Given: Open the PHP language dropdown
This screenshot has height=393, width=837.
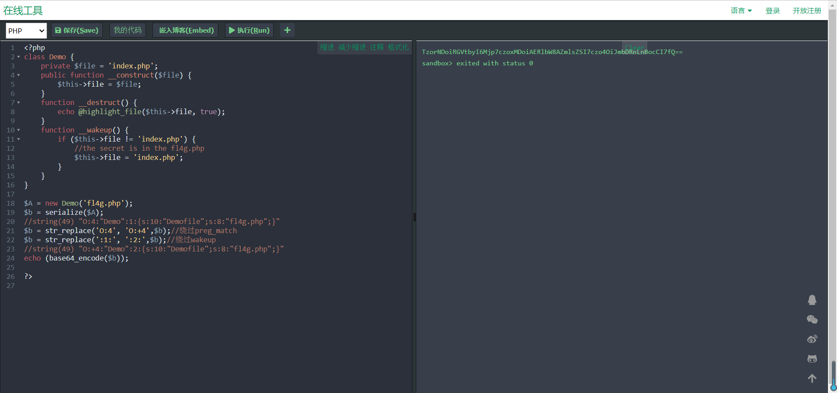Looking at the screenshot, I should [26, 30].
